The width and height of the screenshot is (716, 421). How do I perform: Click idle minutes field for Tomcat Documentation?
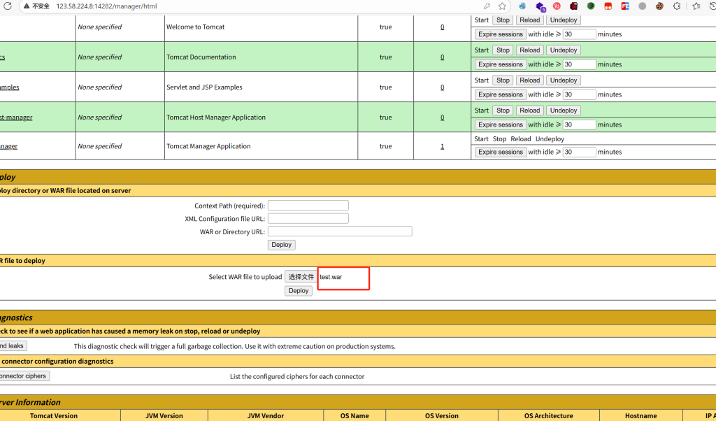pos(579,64)
